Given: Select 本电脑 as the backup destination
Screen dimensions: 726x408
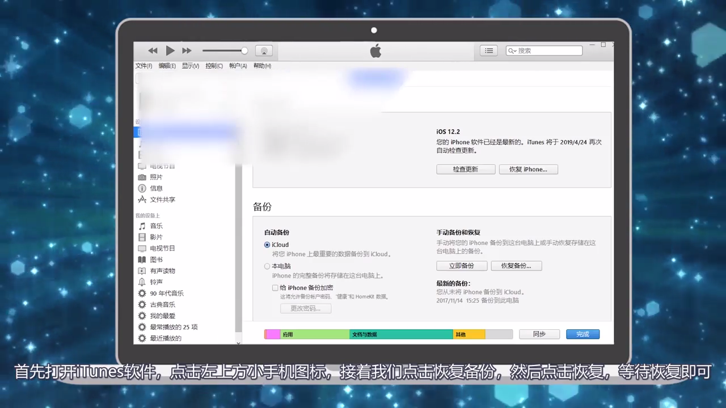Looking at the screenshot, I should click(267, 266).
